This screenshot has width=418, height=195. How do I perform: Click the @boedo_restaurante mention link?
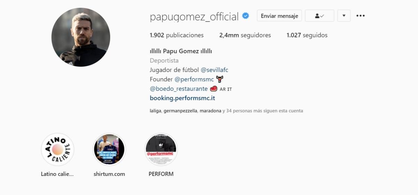tap(179, 89)
